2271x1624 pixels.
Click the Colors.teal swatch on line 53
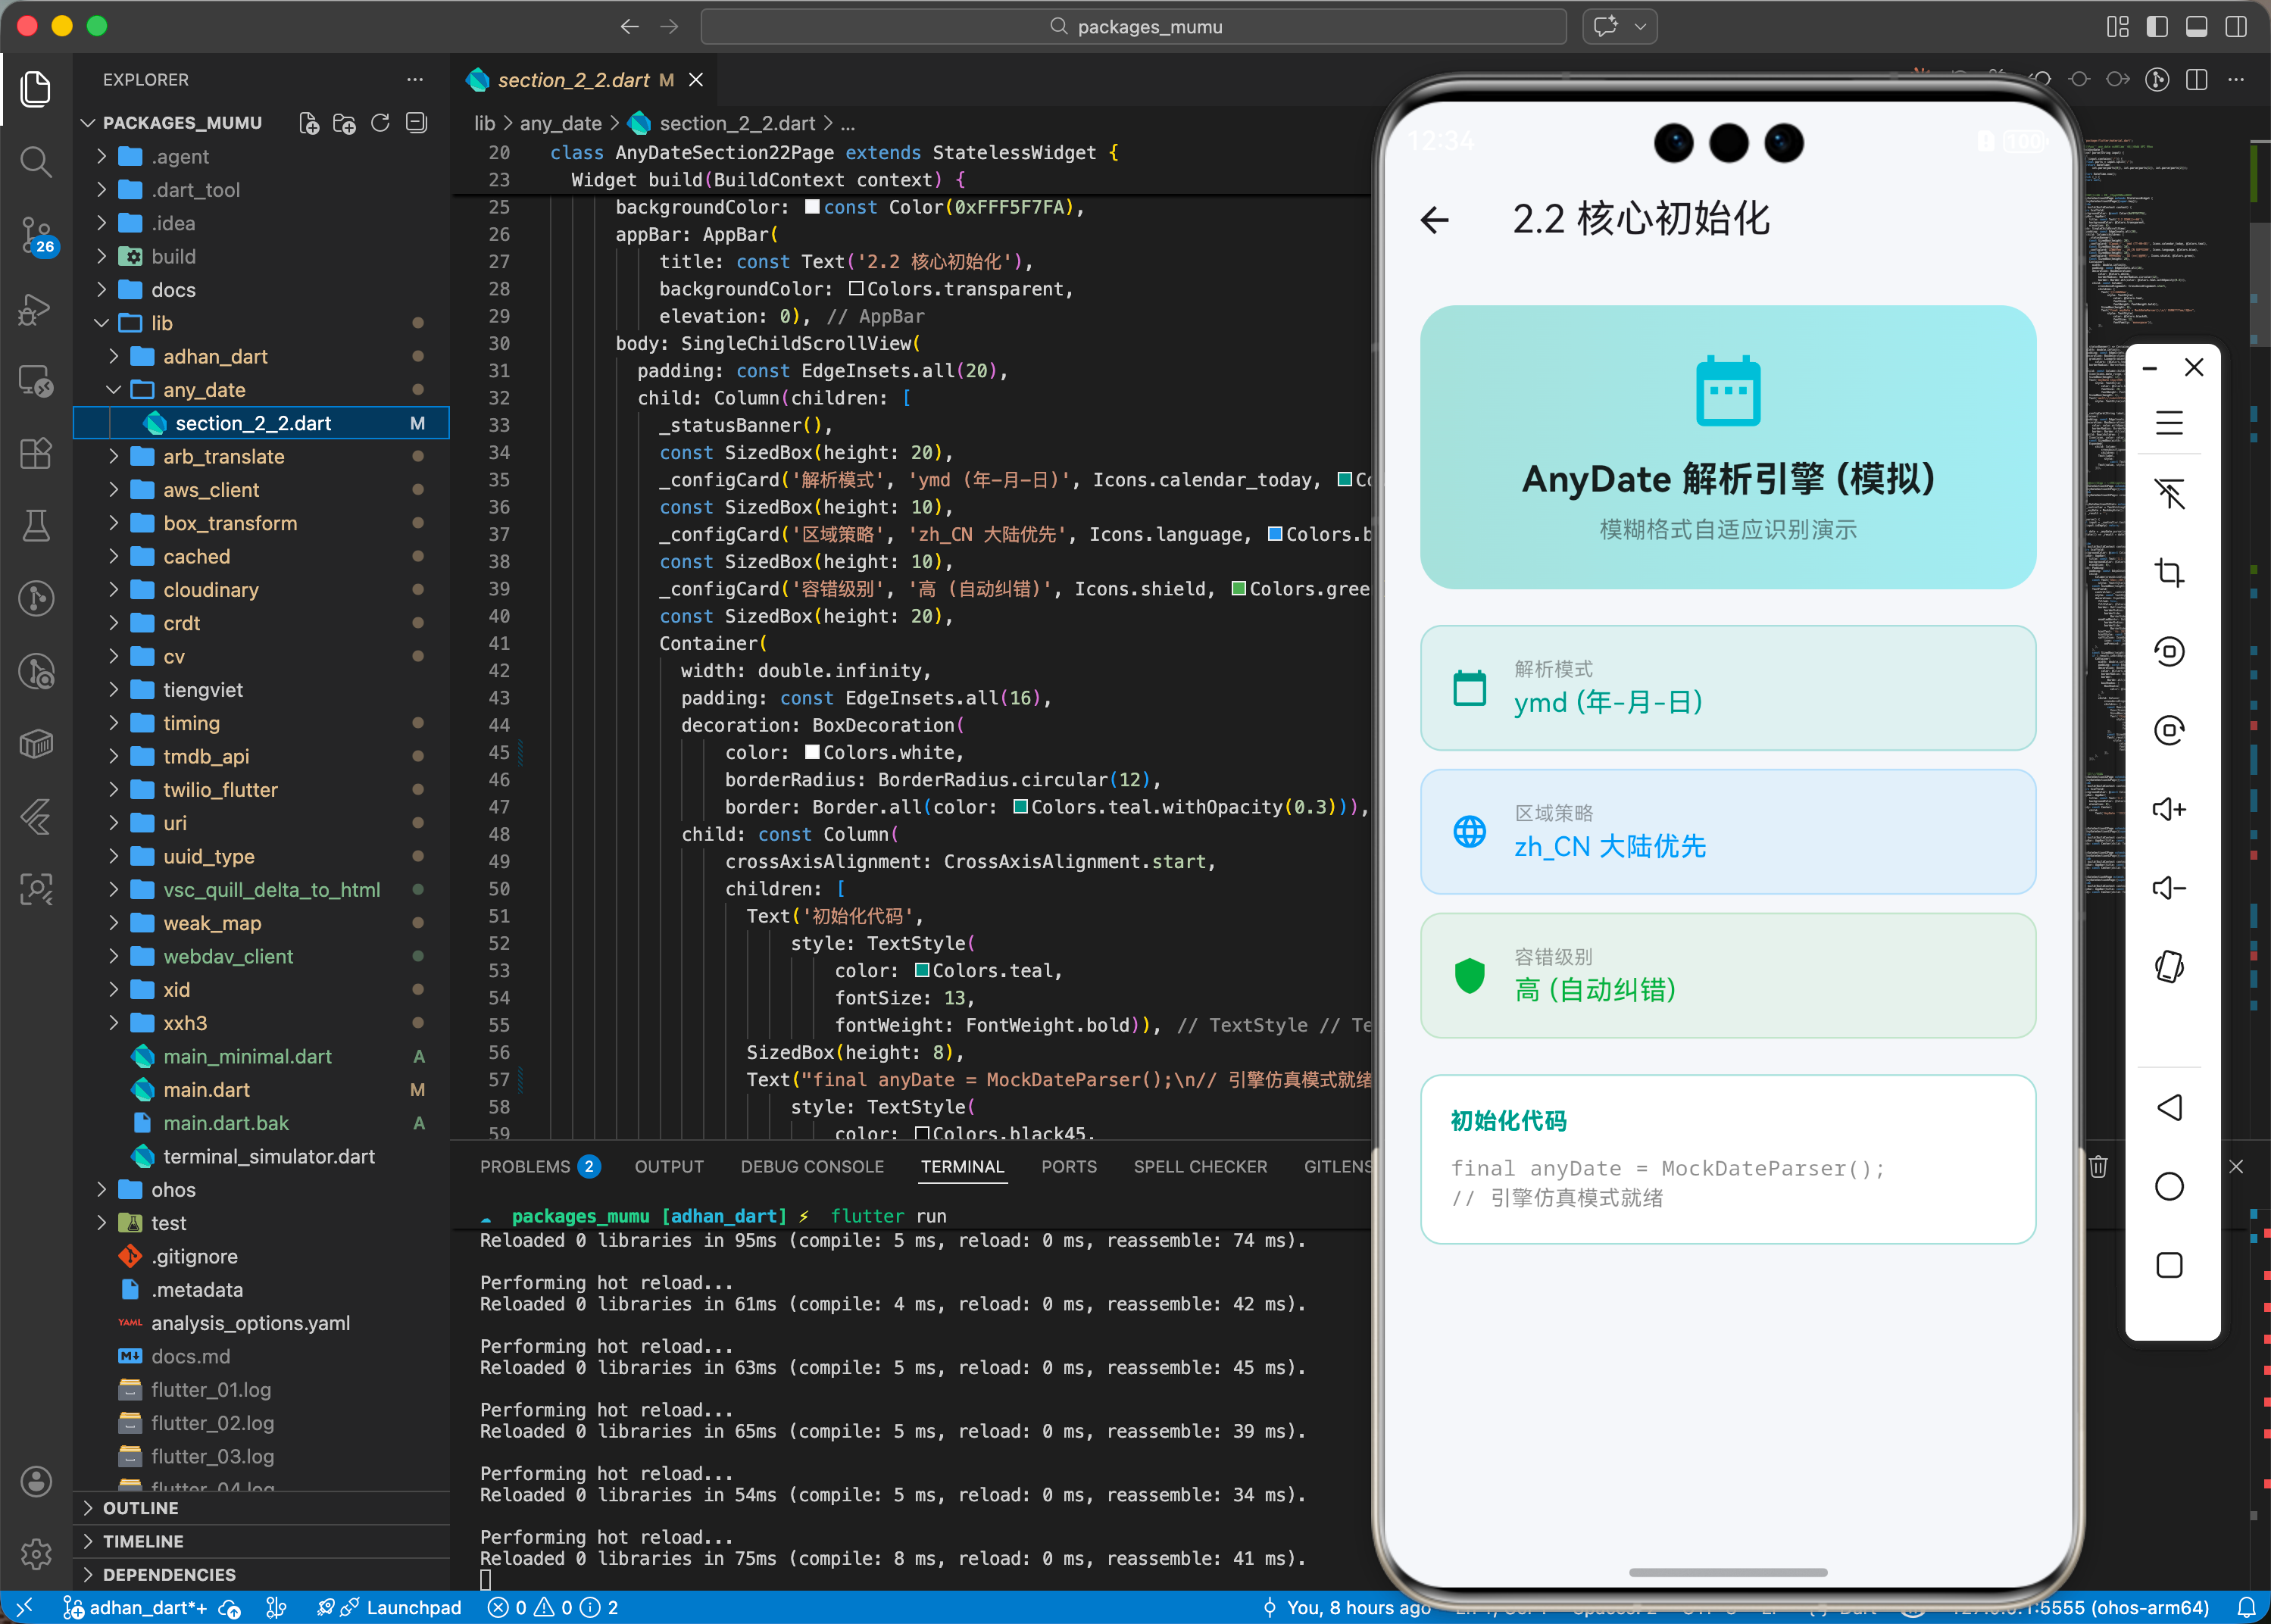(922, 970)
